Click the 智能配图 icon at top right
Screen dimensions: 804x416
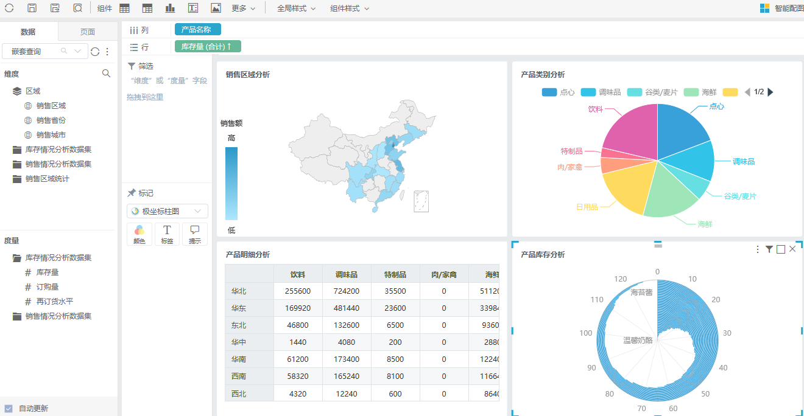[x=764, y=9]
